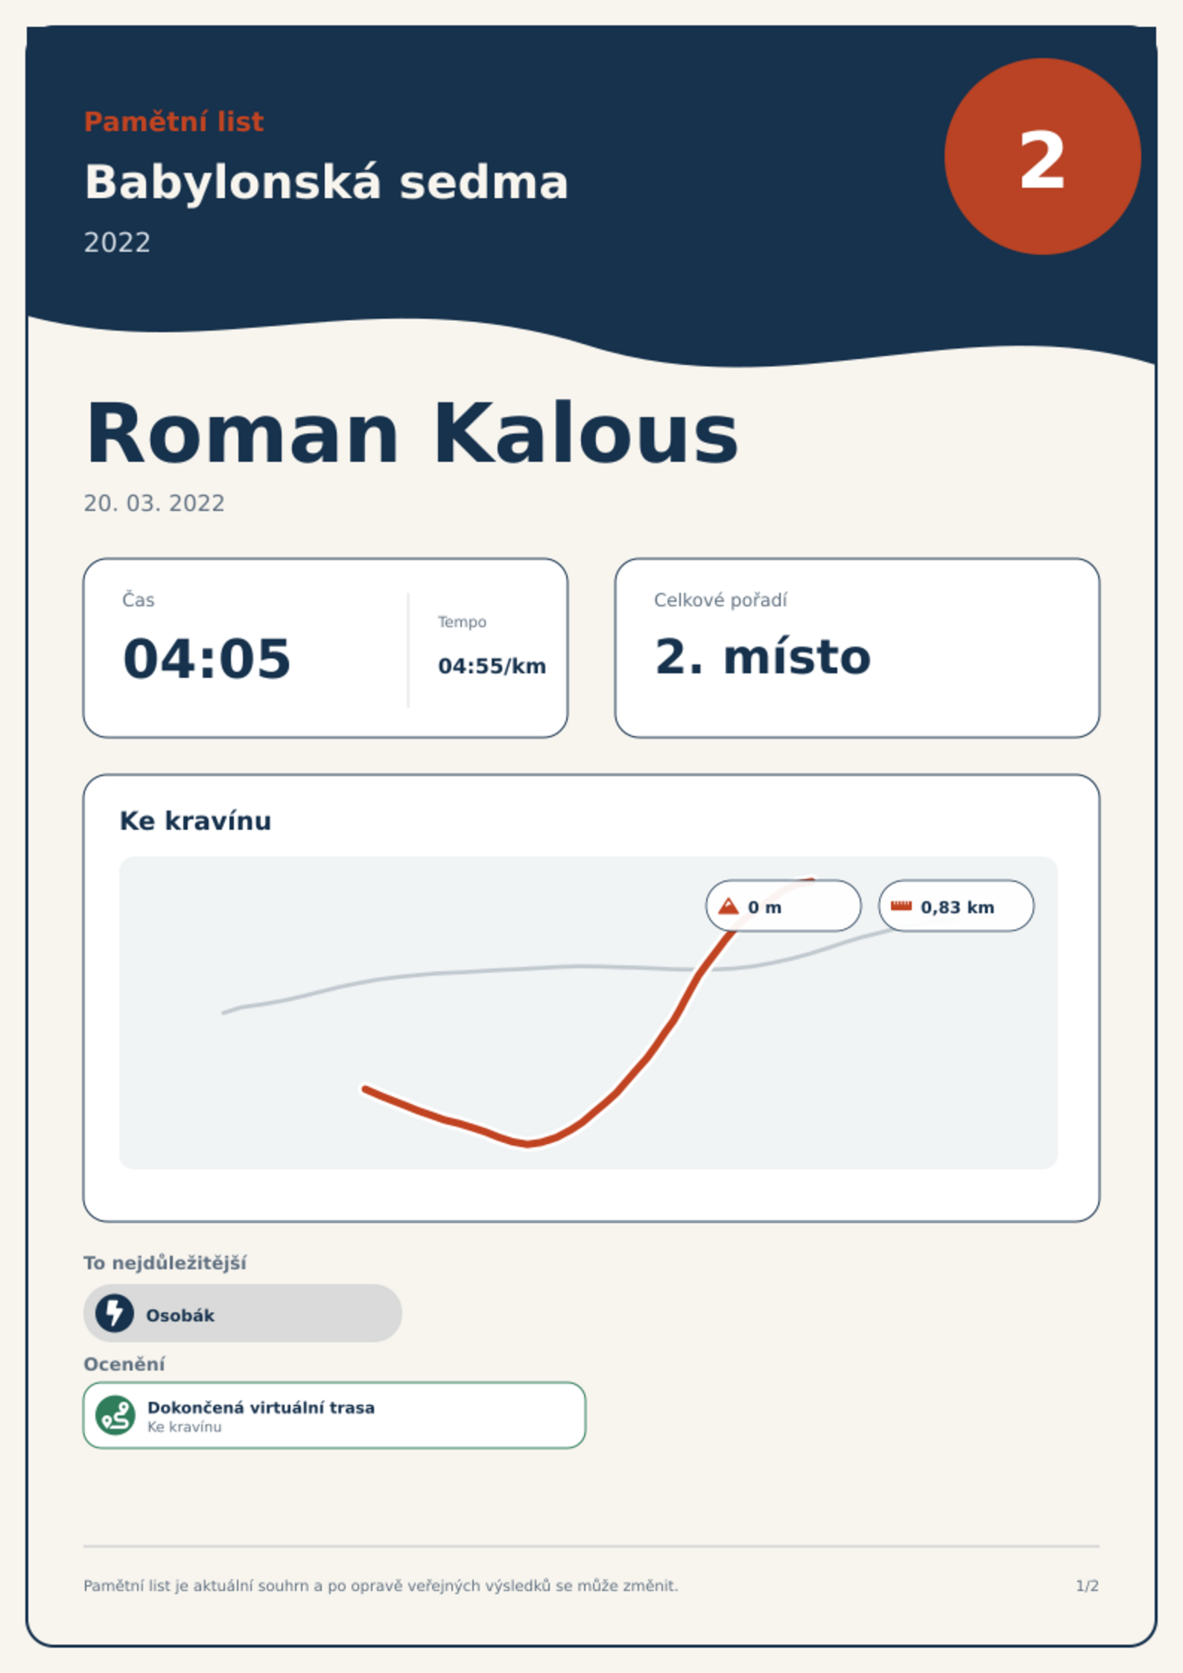This screenshot has width=1183, height=1673.
Task: Click the page indicator 1/2
Action: pos(1088,1586)
